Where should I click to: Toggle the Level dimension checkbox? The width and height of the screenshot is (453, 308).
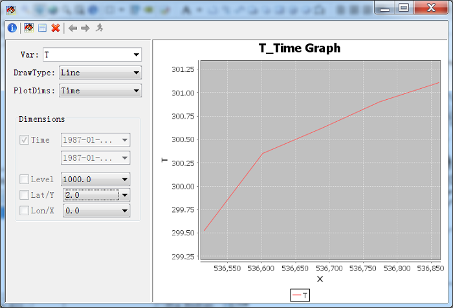click(24, 179)
